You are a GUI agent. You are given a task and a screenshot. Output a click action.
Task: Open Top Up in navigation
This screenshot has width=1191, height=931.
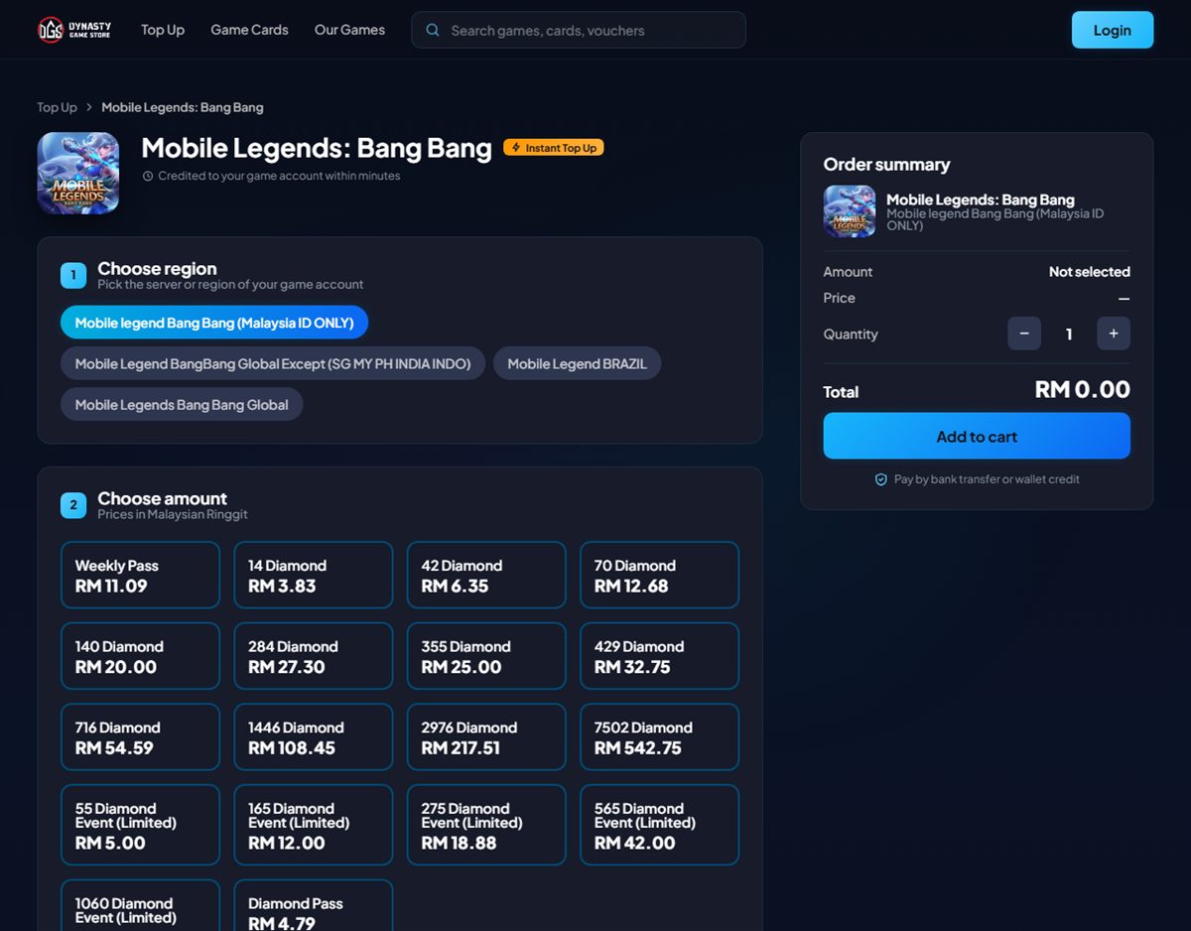coord(163,30)
